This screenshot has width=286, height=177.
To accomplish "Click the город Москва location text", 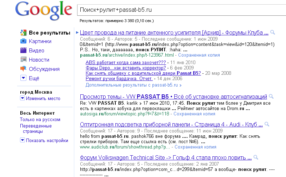I will (x=36, y=92).
